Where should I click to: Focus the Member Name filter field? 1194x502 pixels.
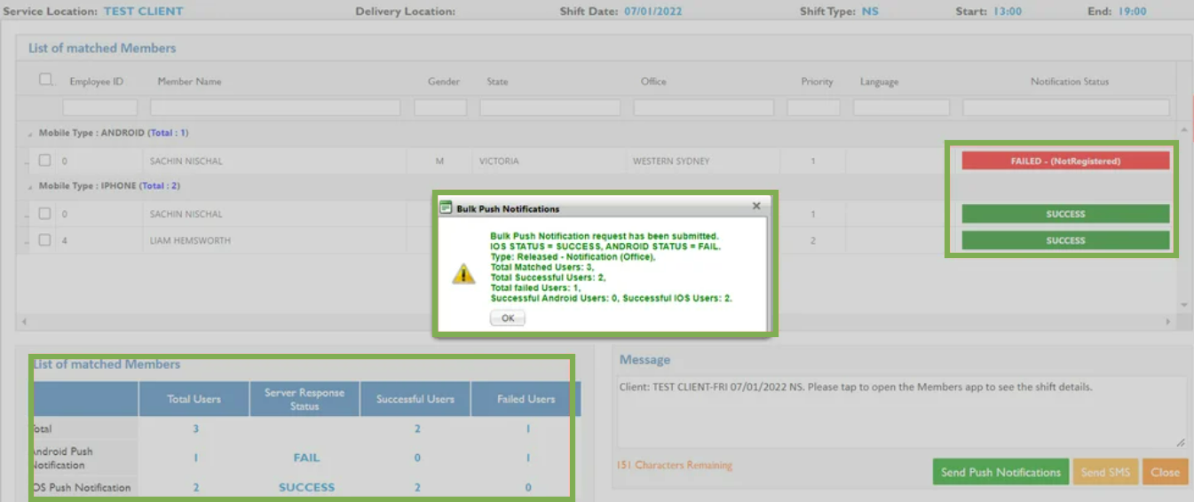[x=274, y=107]
